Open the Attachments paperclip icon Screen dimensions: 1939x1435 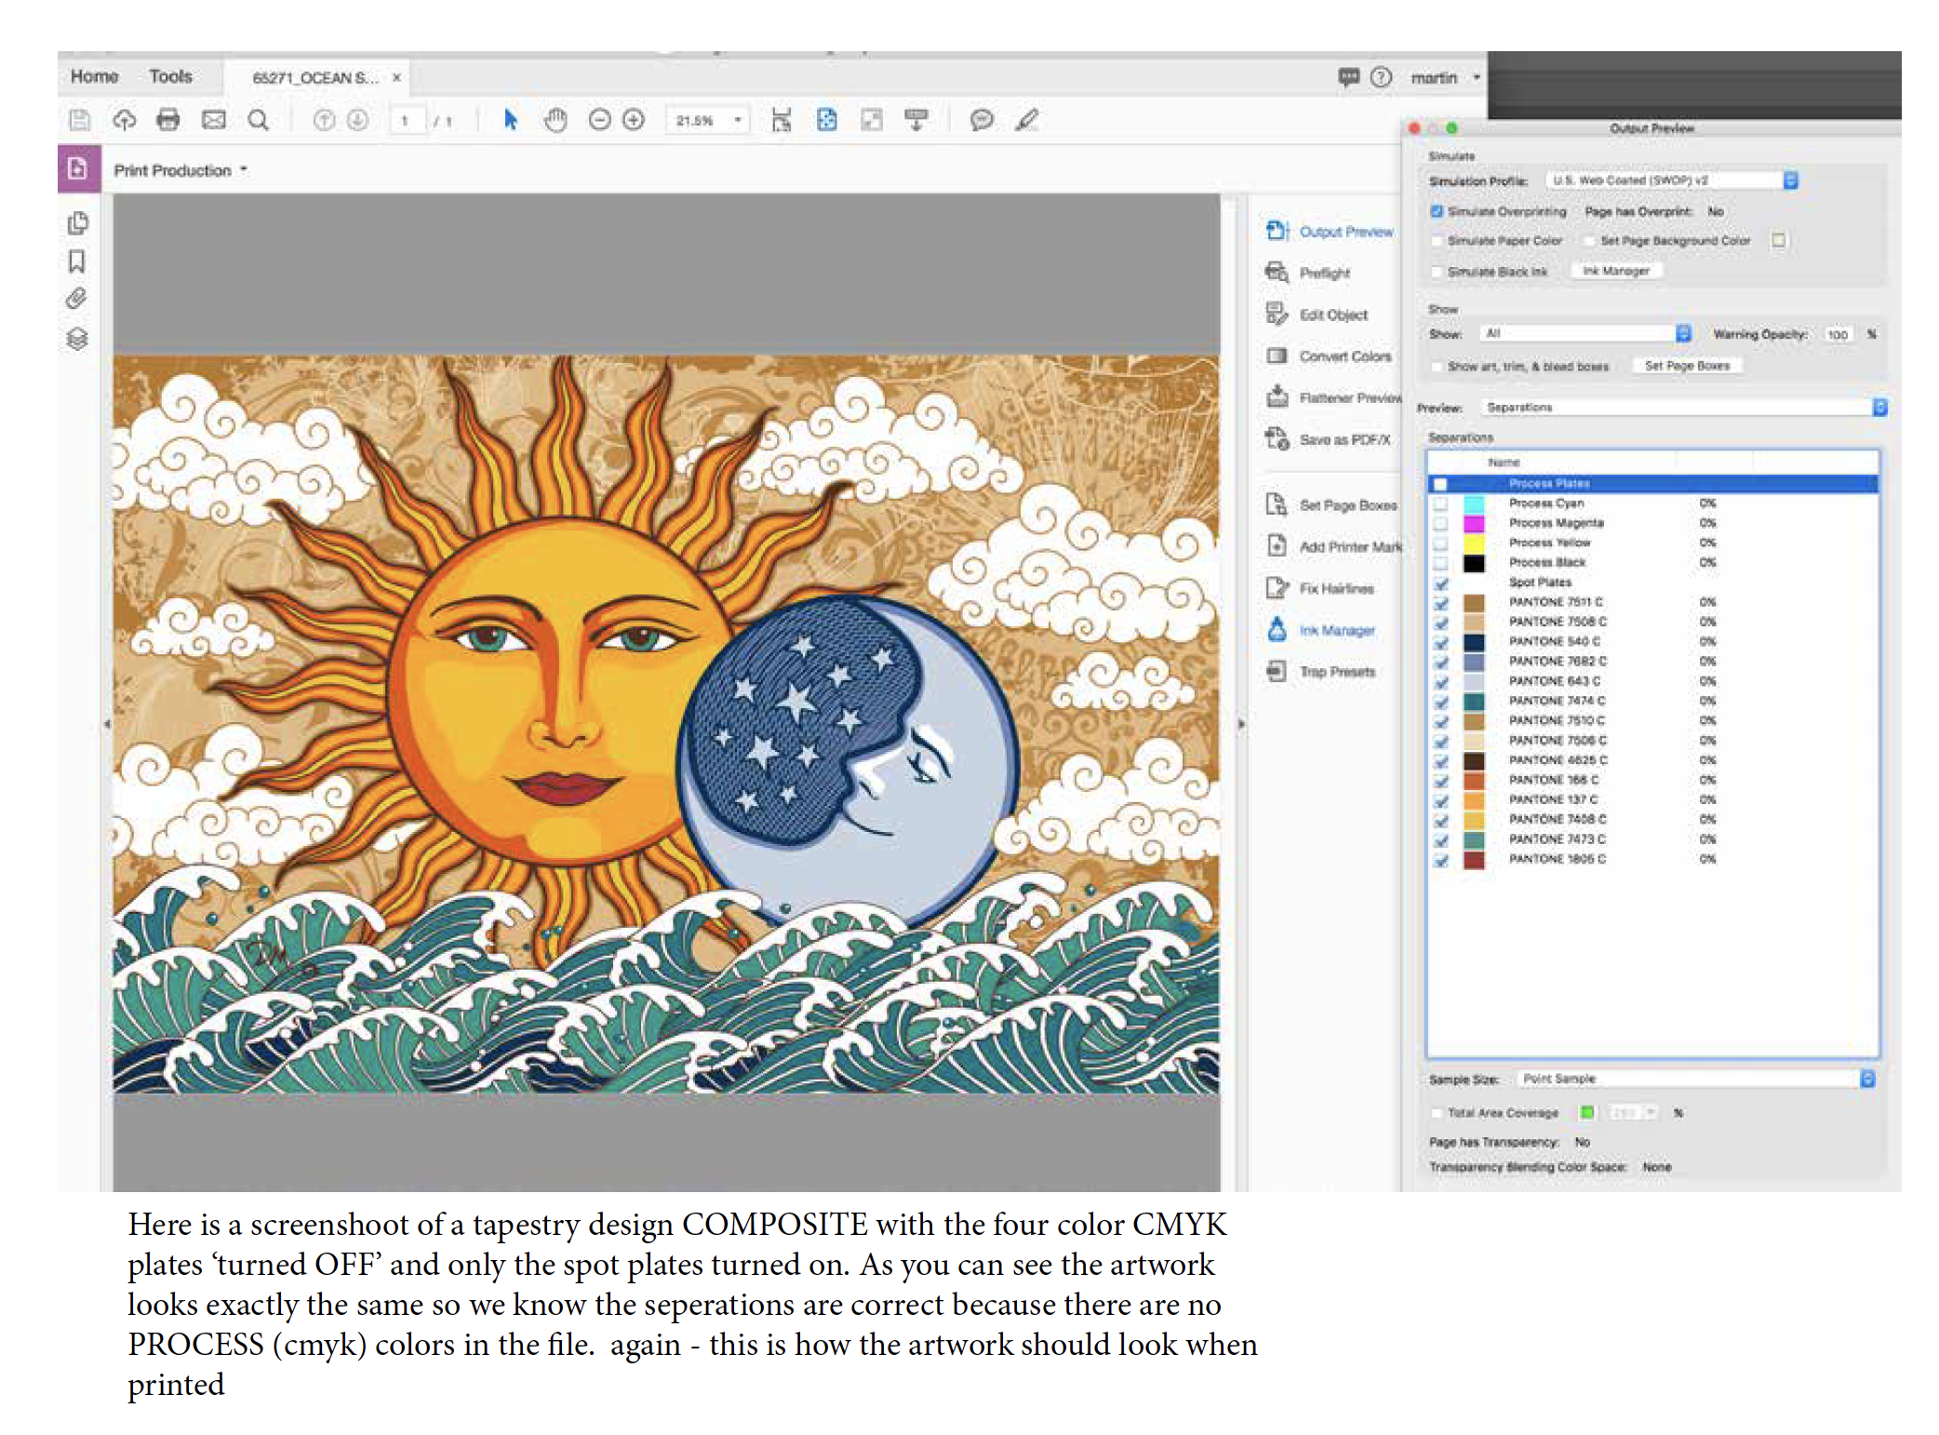(x=77, y=299)
